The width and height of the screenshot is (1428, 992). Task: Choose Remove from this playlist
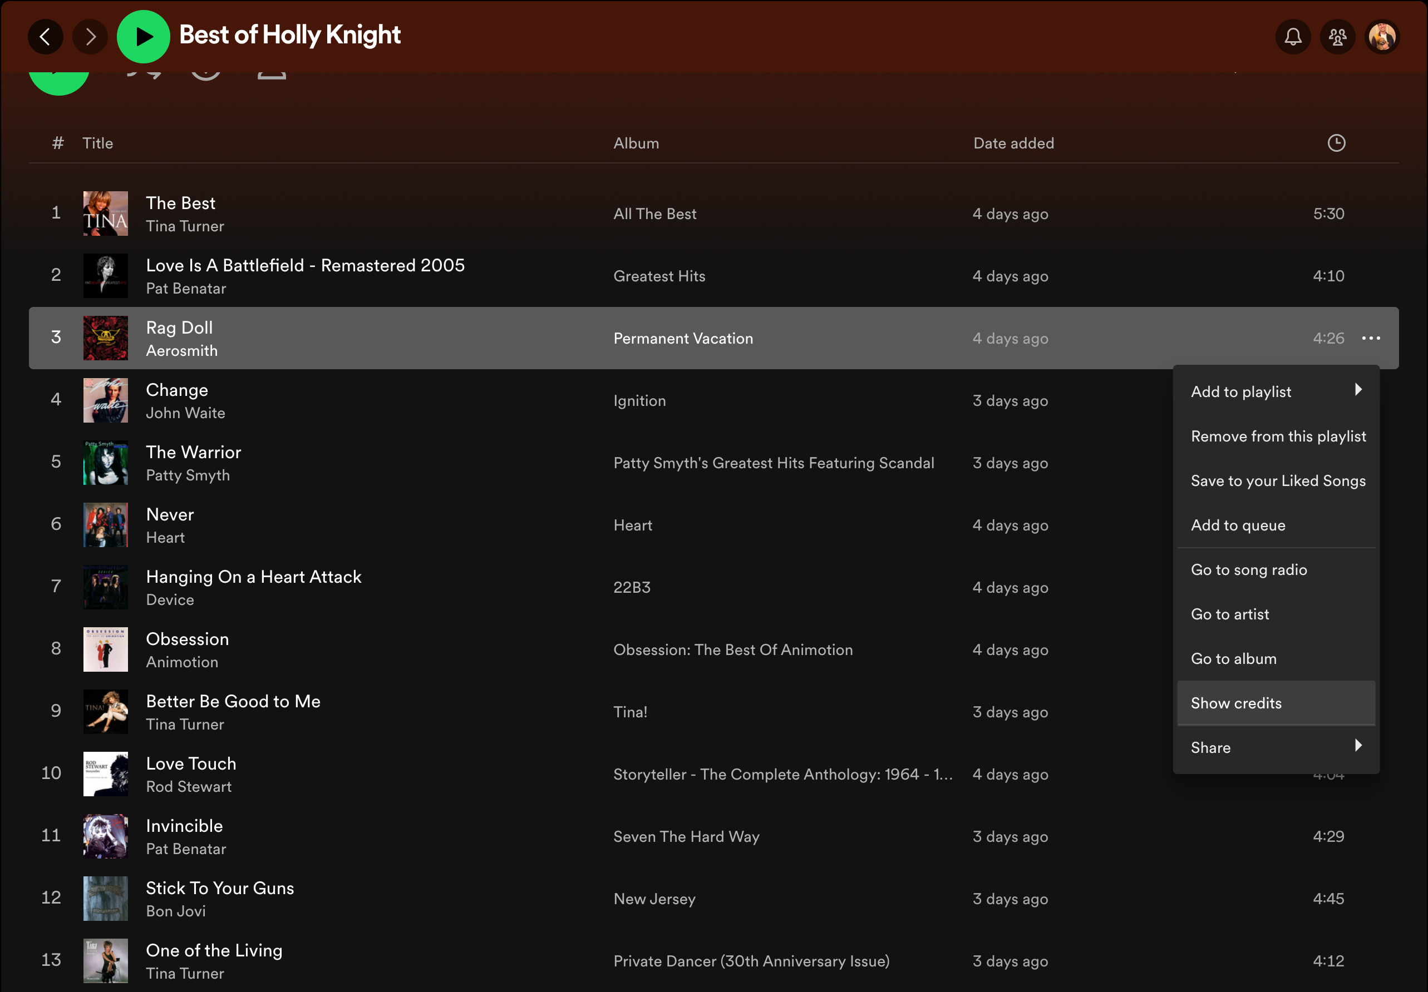pos(1278,437)
